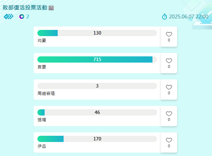Vote on the 3 progress bar
The height and width of the screenshot is (156, 212).
click(x=97, y=86)
